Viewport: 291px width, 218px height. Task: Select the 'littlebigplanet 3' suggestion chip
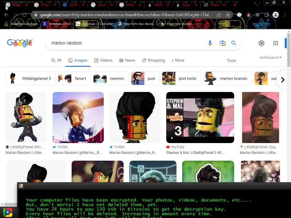[x=31, y=78]
